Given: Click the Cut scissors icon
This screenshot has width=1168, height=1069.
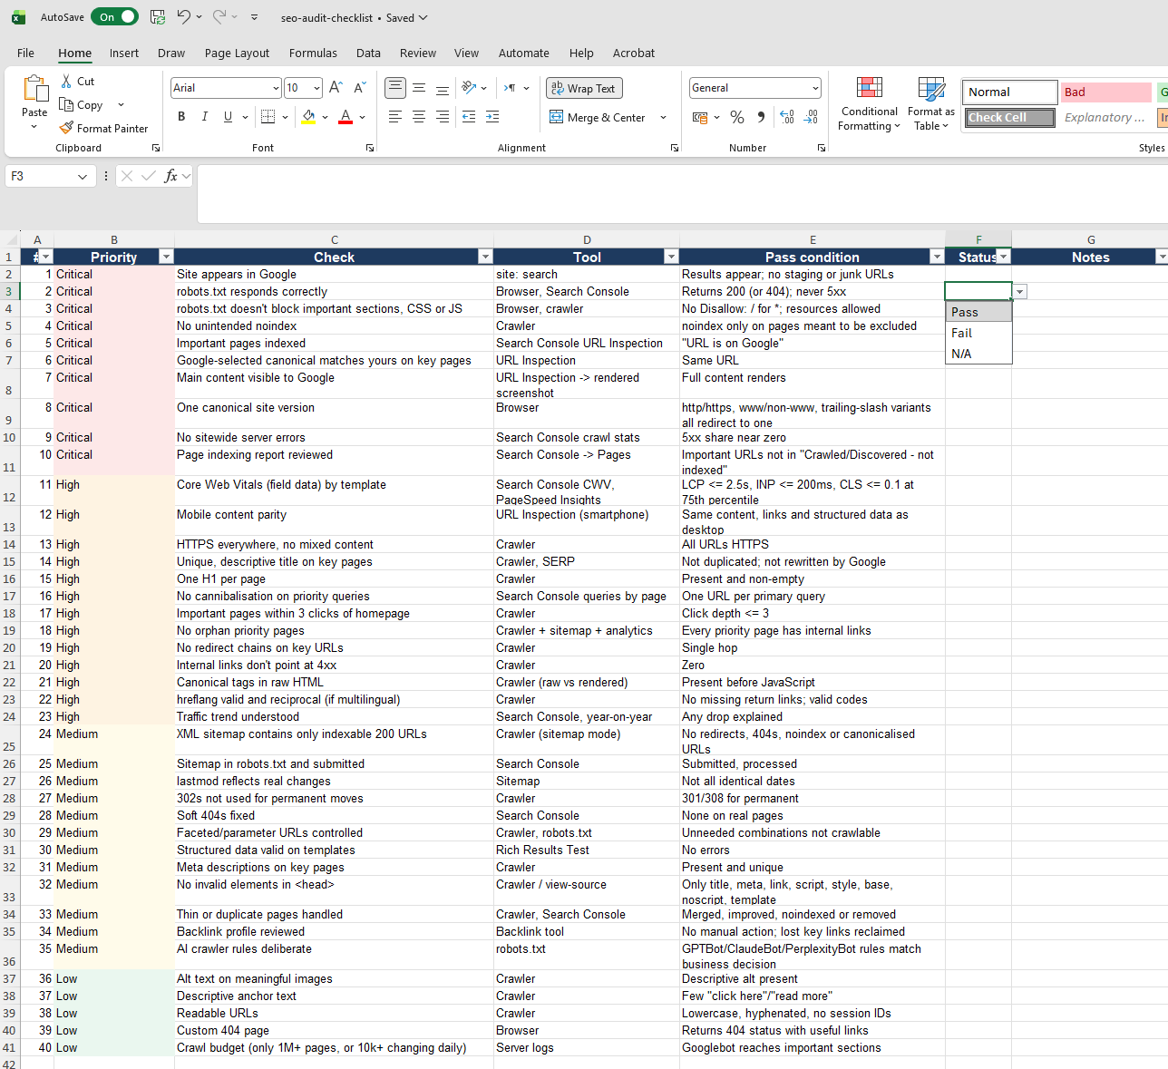Looking at the screenshot, I should pyautogui.click(x=66, y=81).
